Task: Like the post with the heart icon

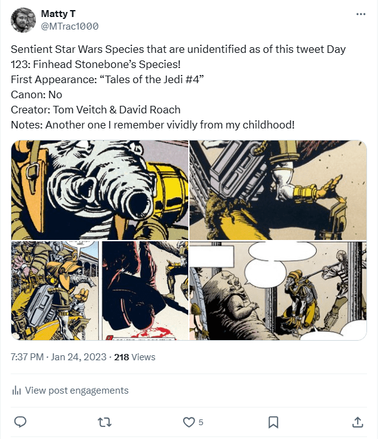Action: 188,421
